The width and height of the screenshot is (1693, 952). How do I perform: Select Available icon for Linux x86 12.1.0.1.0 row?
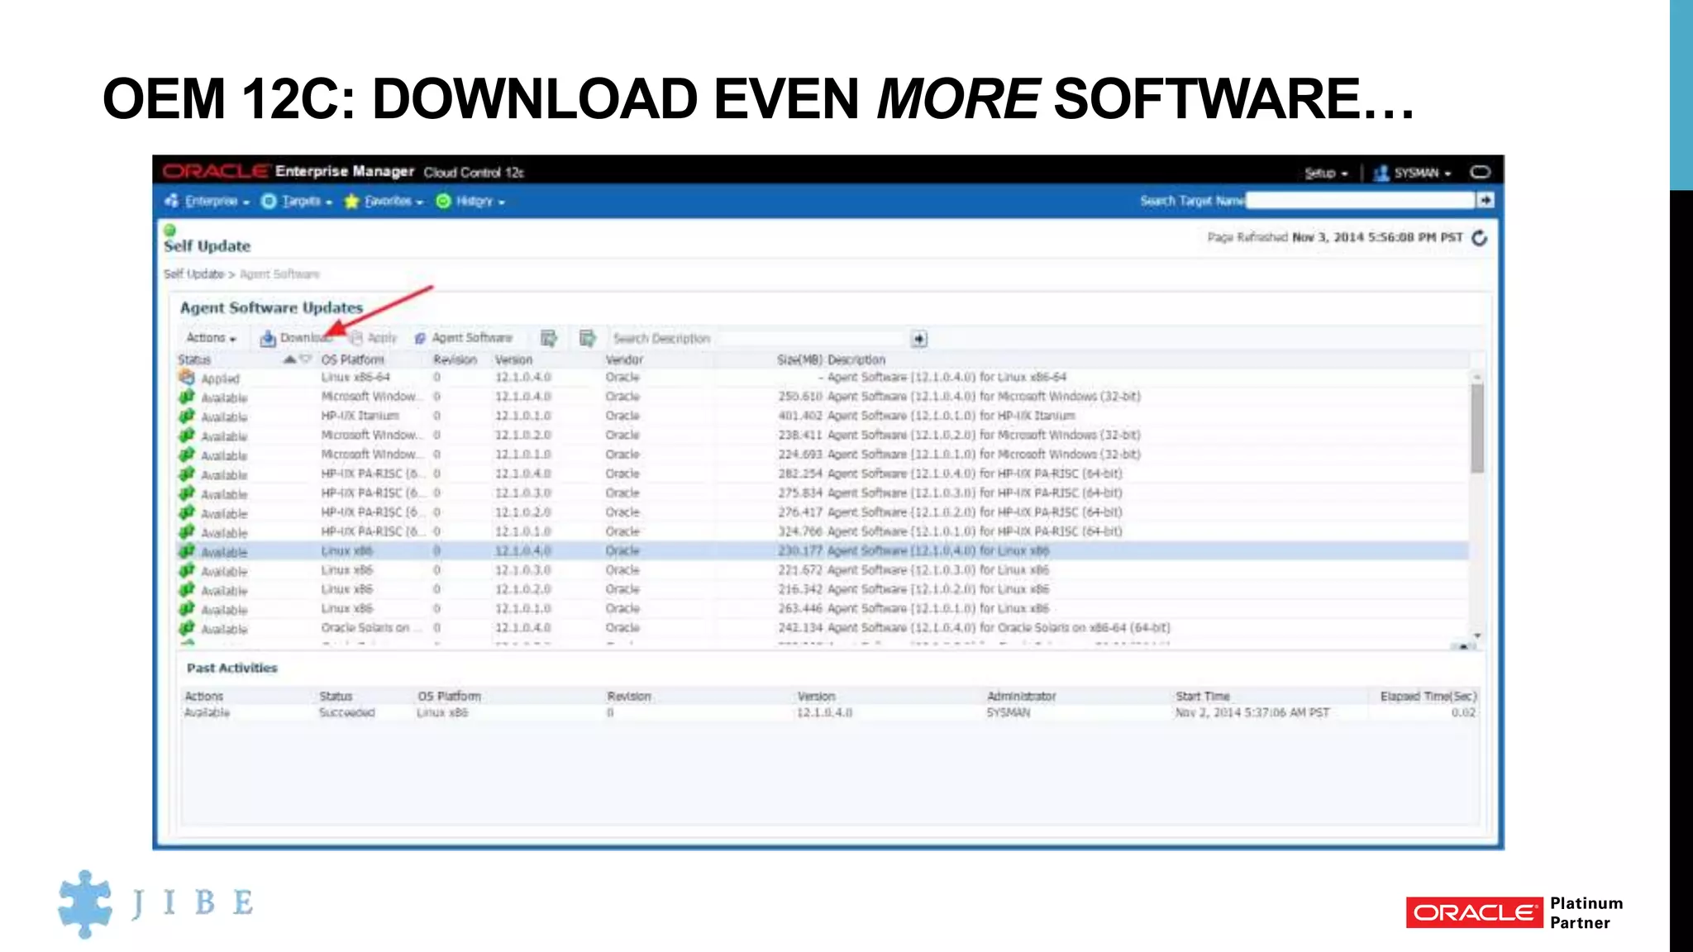187,609
